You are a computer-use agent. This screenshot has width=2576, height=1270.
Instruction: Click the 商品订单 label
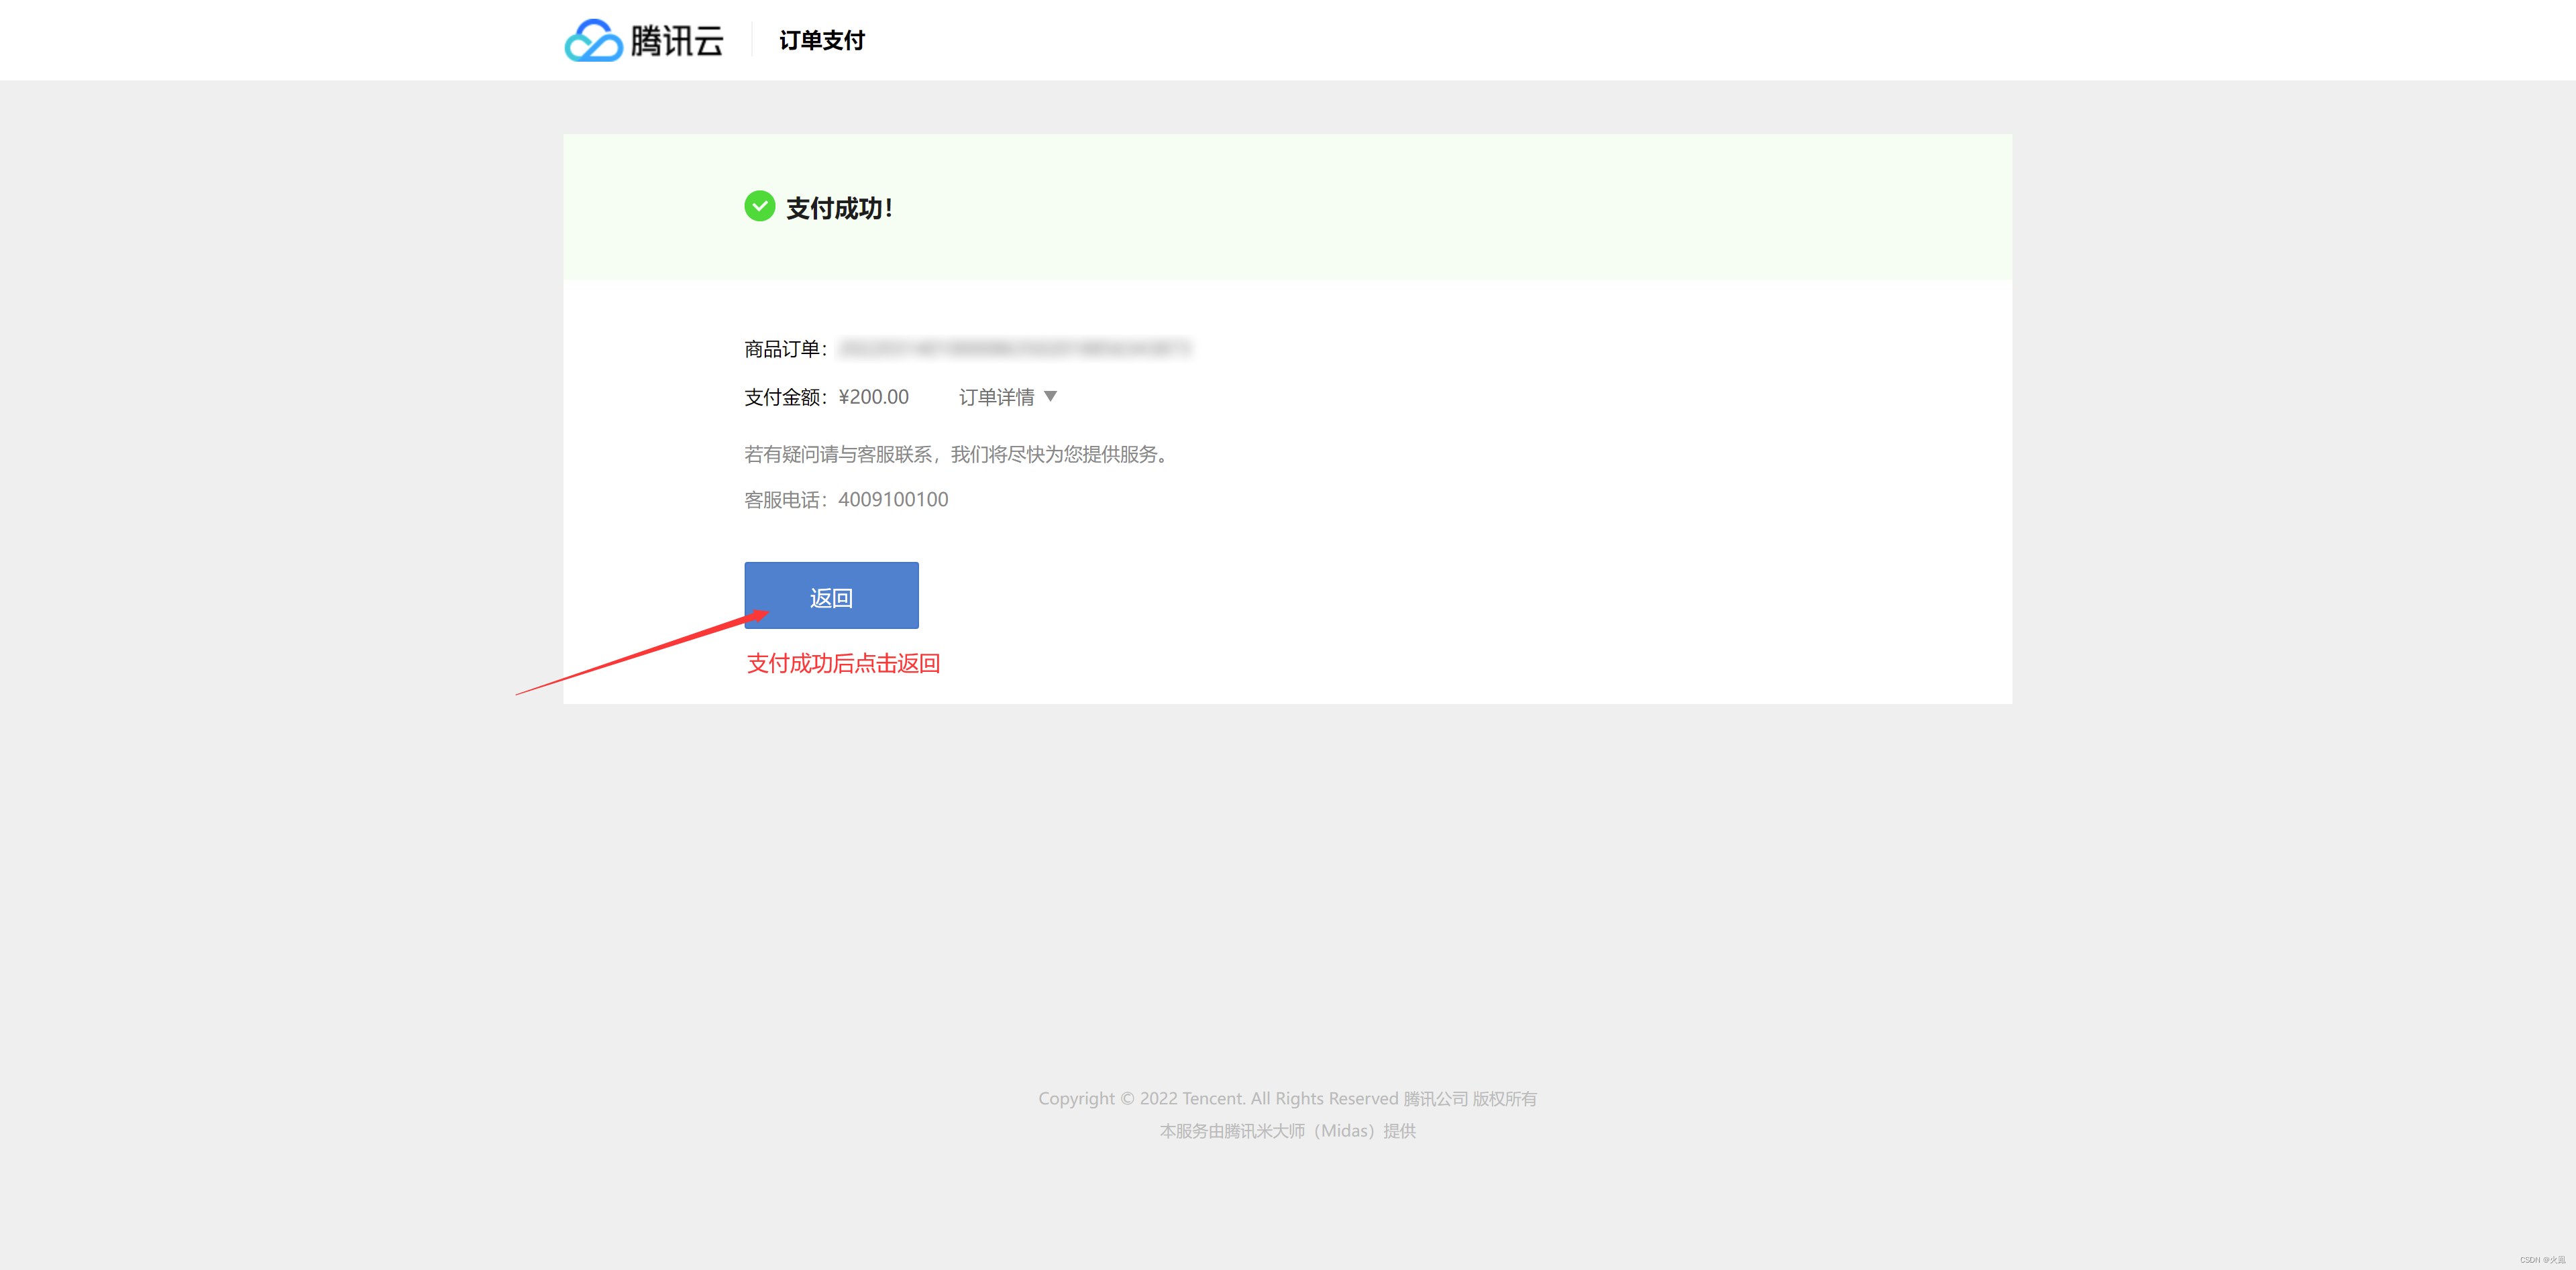(x=785, y=349)
